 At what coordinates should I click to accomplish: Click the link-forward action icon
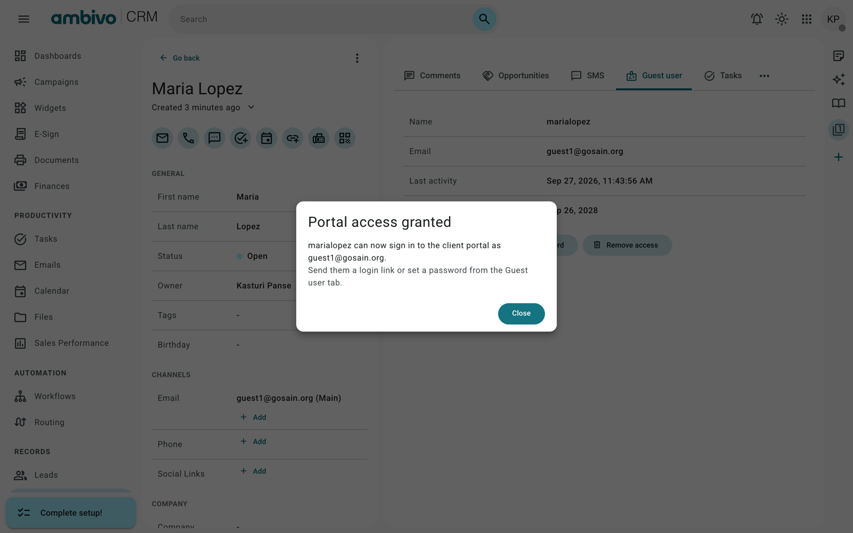(293, 138)
